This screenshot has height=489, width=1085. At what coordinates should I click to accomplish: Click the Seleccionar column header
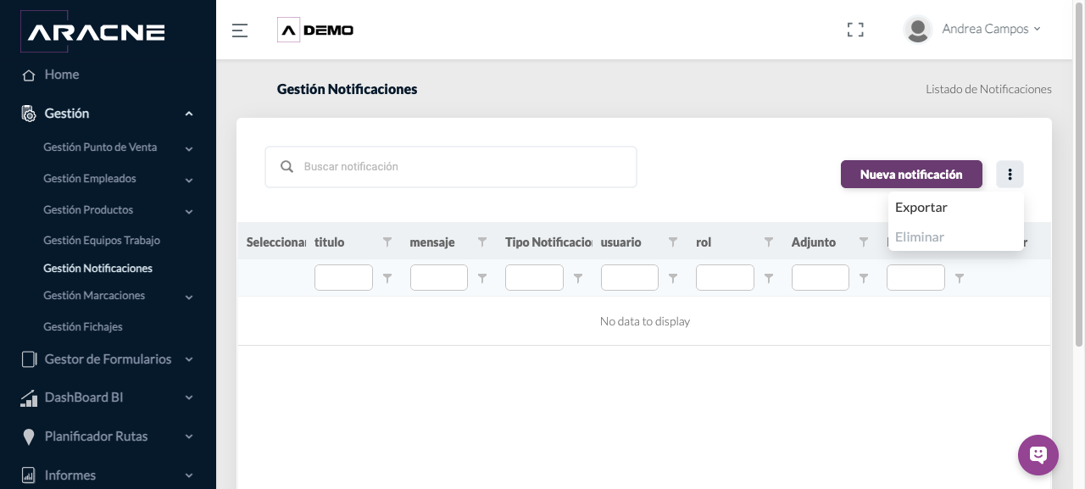point(276,242)
